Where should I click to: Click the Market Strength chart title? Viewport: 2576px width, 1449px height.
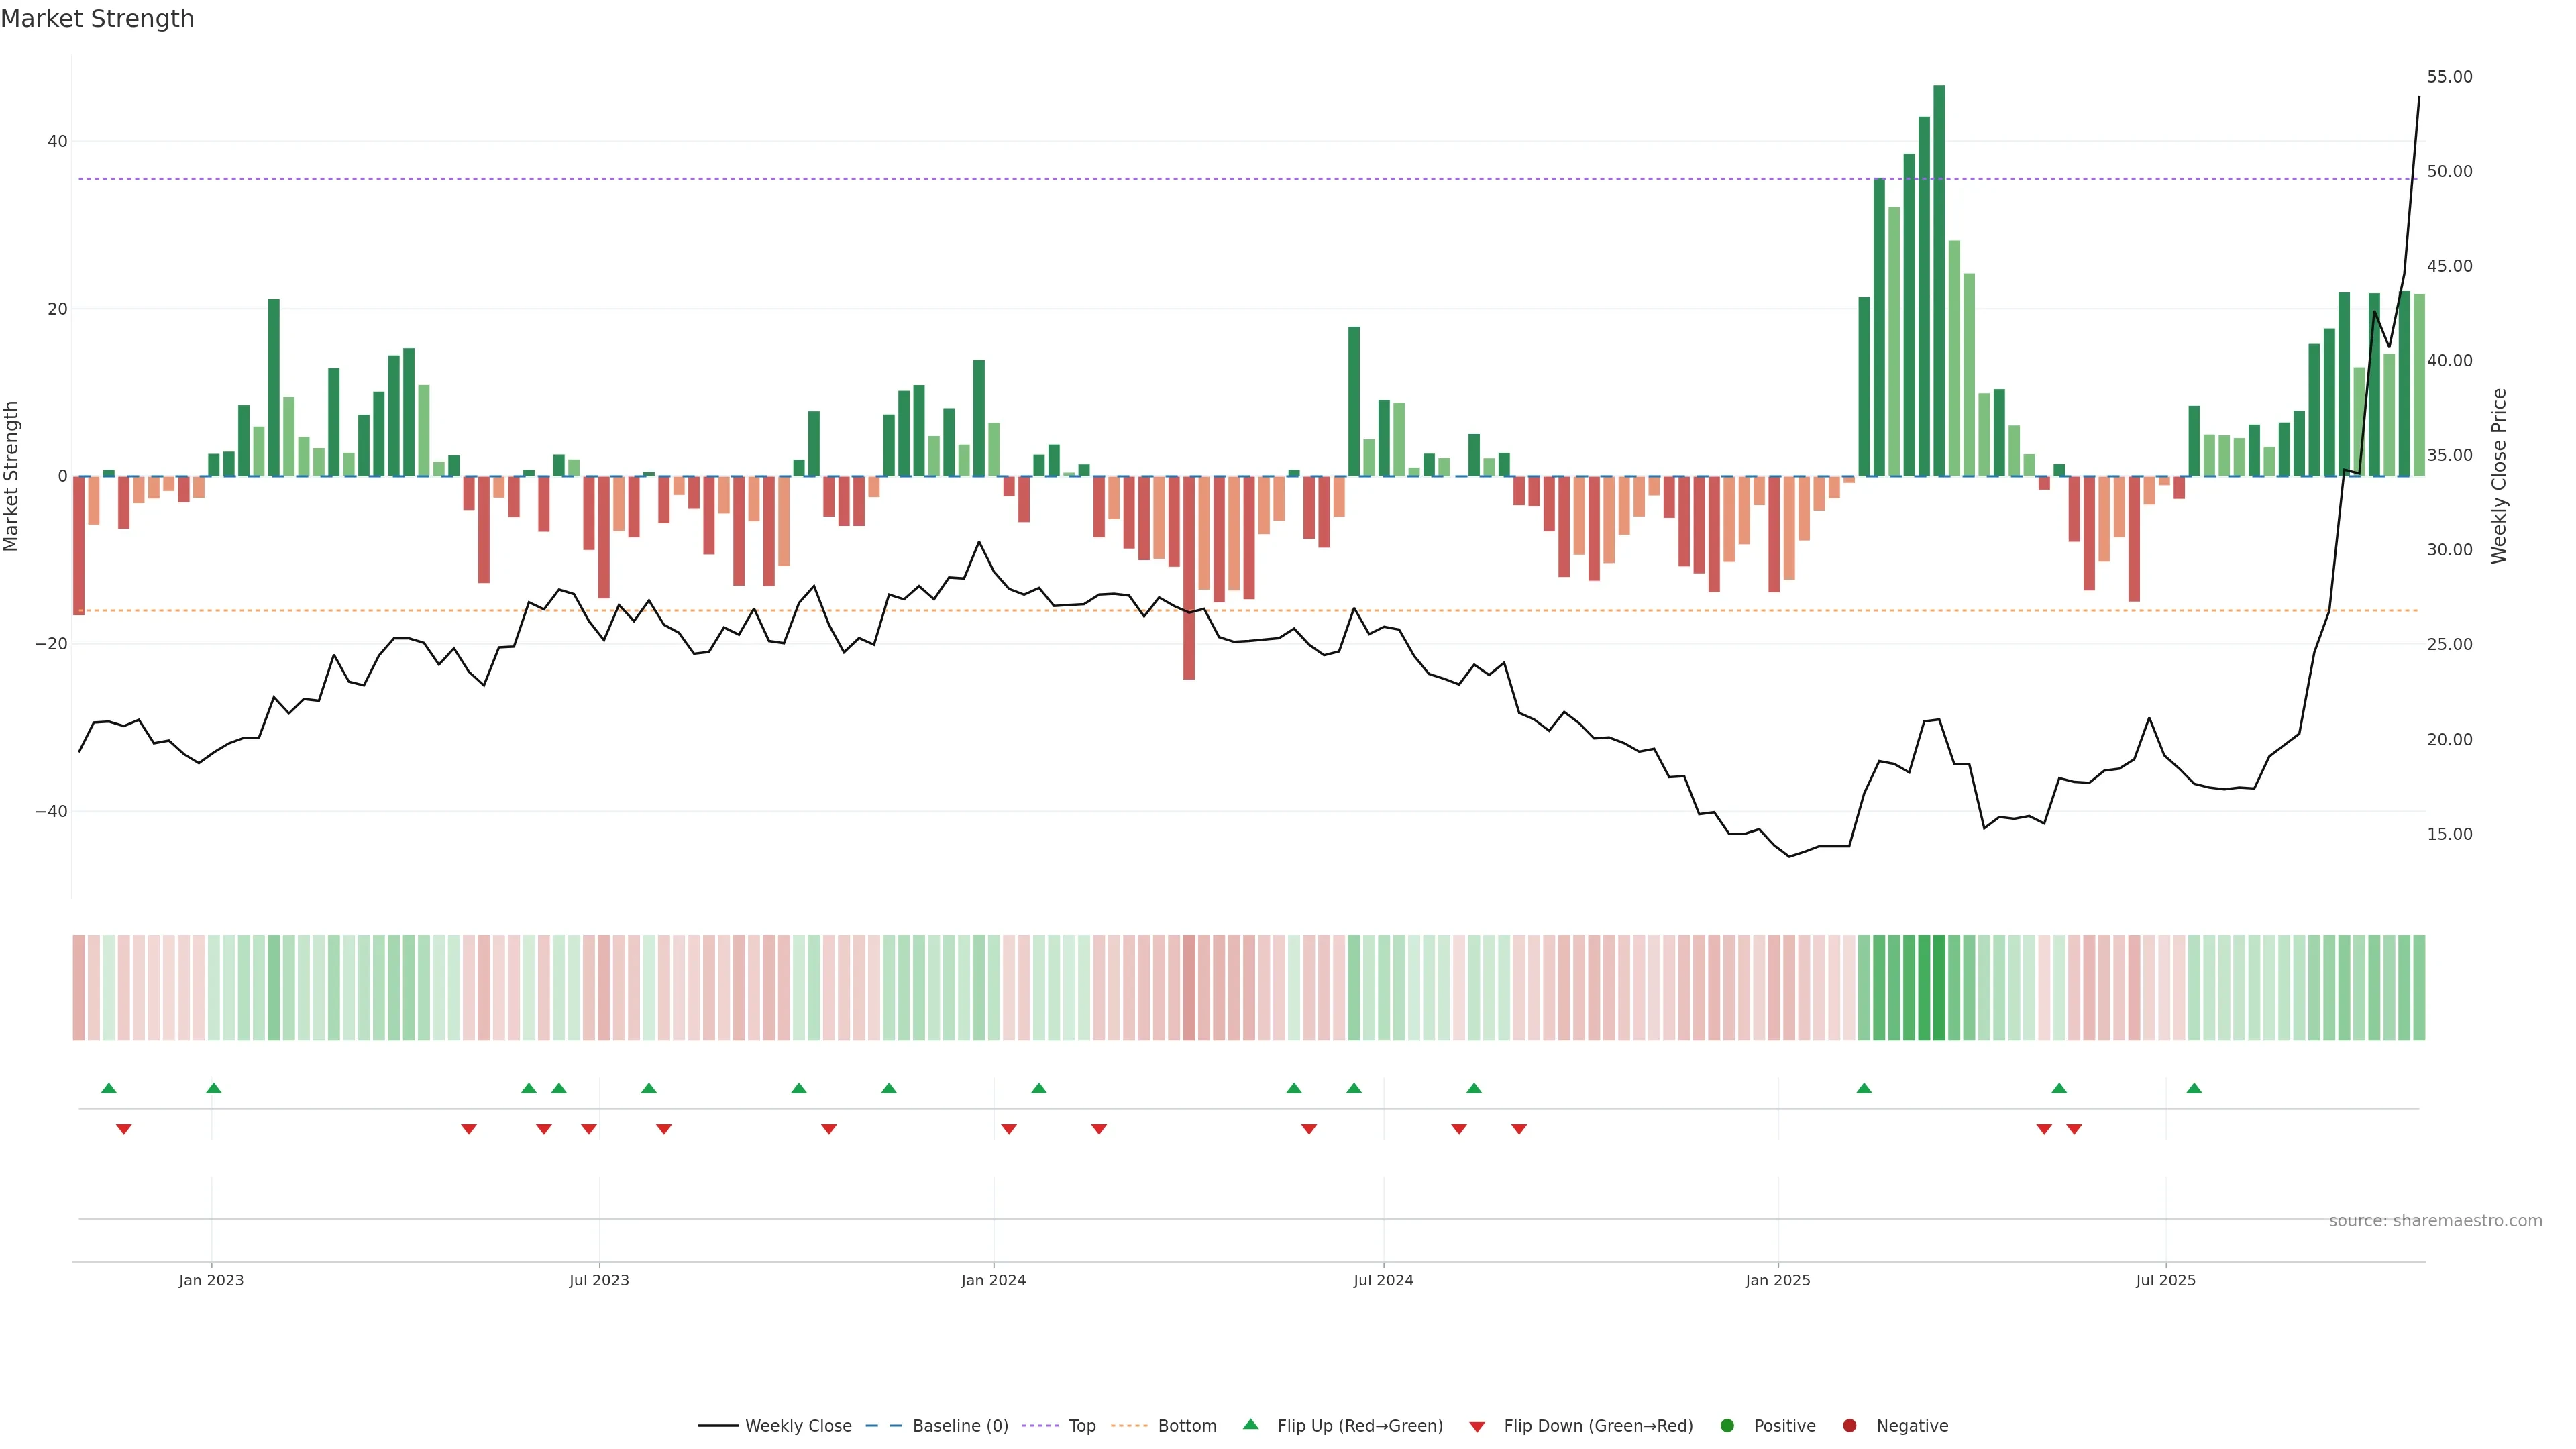(x=97, y=19)
